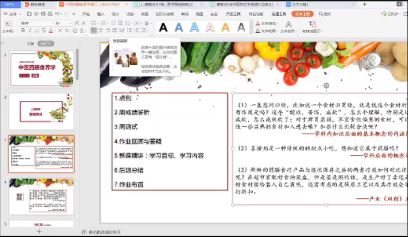Apply Superscript formatting icon
The image size is (408, 237).
60,31
